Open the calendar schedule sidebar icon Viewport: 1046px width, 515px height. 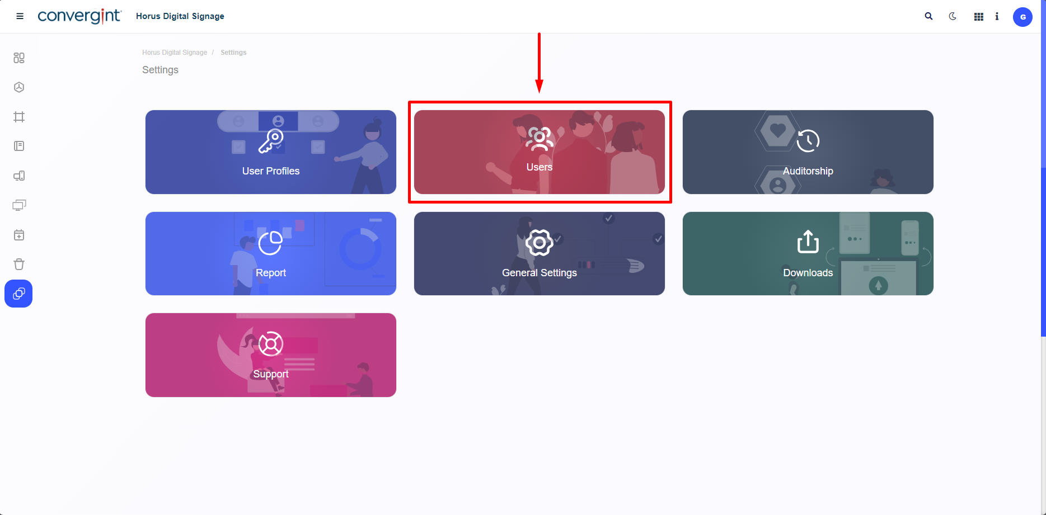pyautogui.click(x=19, y=235)
